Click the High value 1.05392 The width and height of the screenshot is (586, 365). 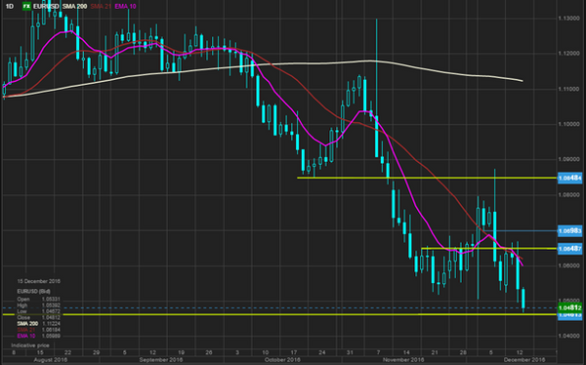coord(51,305)
